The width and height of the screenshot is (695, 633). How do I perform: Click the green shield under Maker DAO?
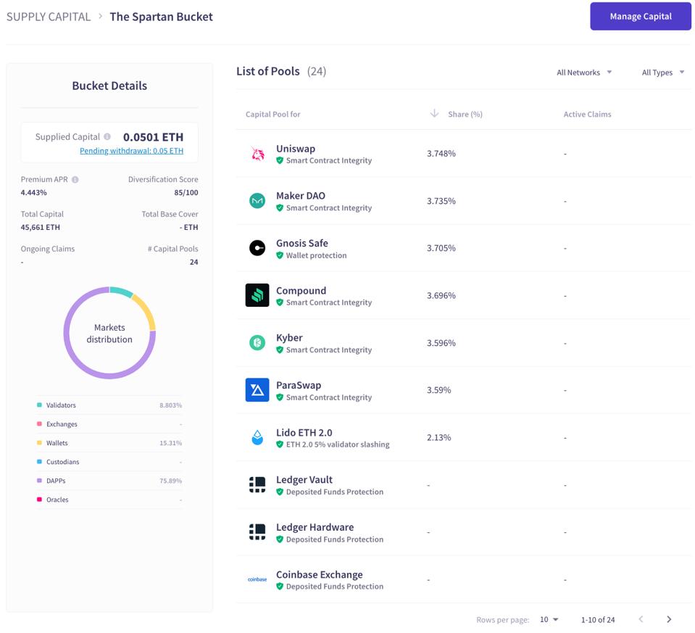pyautogui.click(x=280, y=208)
